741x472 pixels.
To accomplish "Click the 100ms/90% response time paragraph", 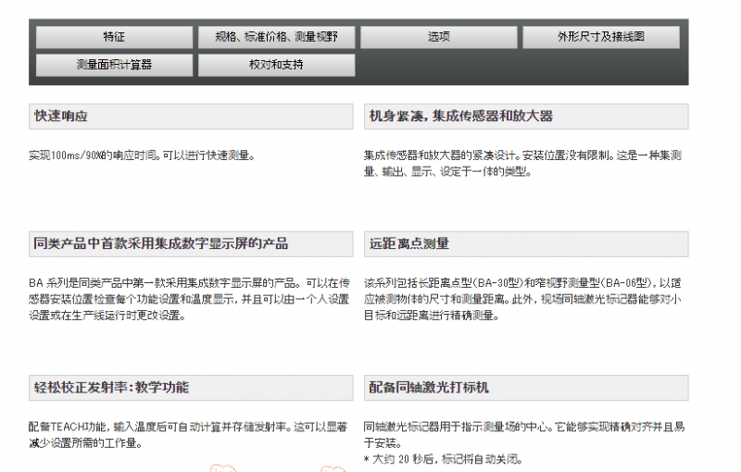I will click(142, 155).
